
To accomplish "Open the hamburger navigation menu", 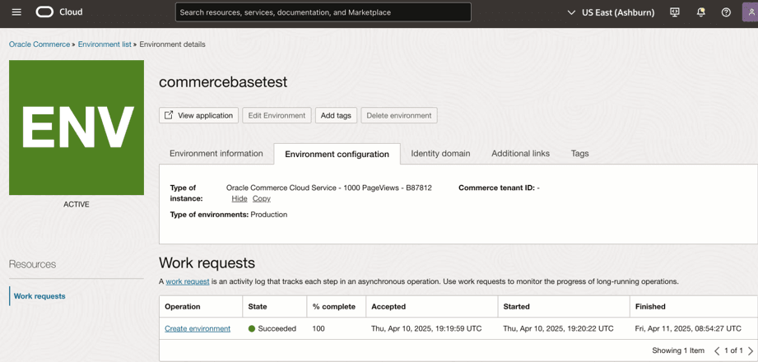I will tap(16, 12).
